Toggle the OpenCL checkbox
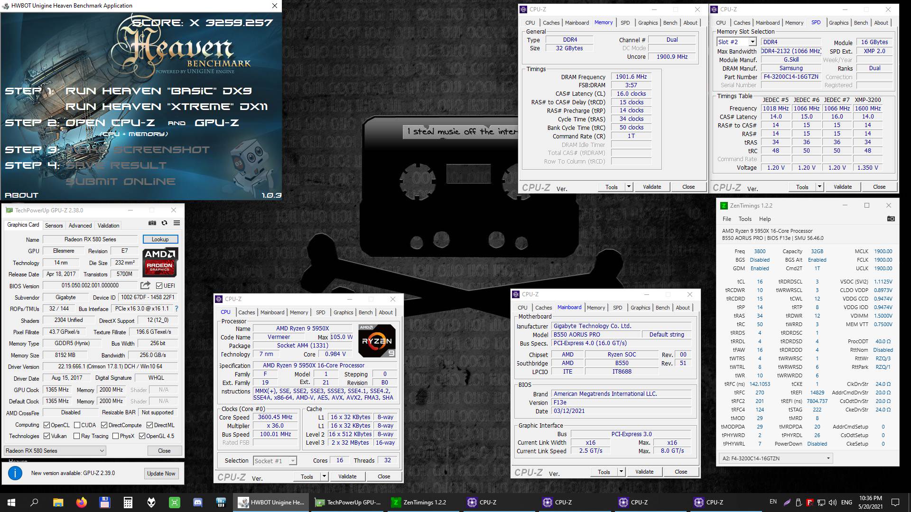Screen dimensions: 911x512 (x=47, y=425)
